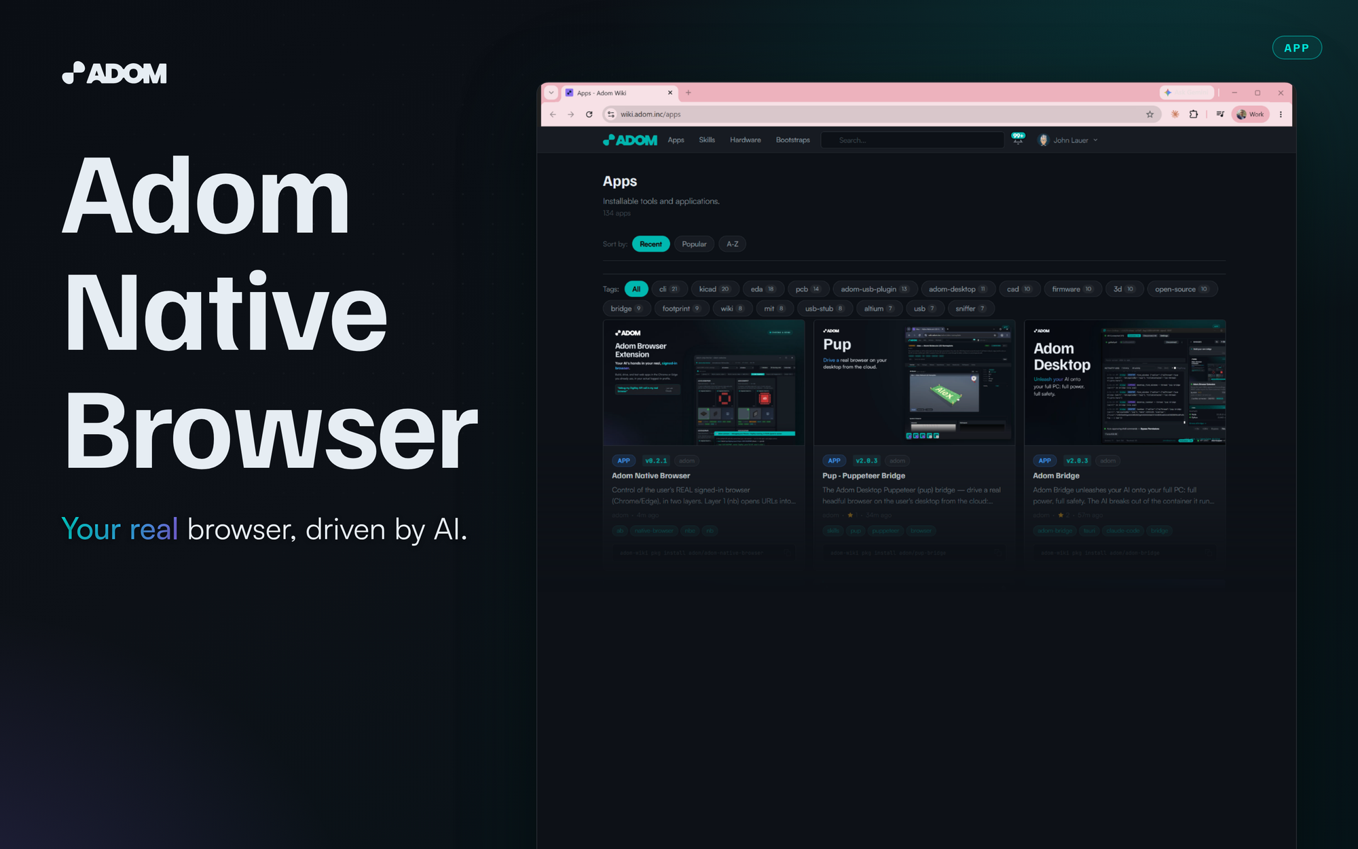
Task: Filter apps by the pcb tag
Action: 808,289
